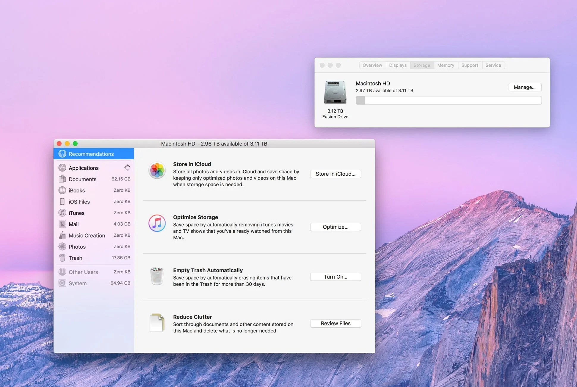Viewport: 577px width, 387px height.
Task: Click the Music Creation label in sidebar
Action: (x=87, y=235)
